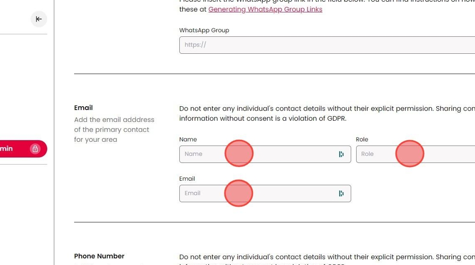Click autofill icon inside the Name field
This screenshot has height=265, width=475.
pyautogui.click(x=341, y=154)
